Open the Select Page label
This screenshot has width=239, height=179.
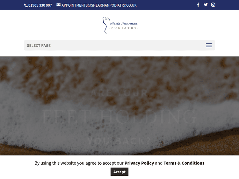pos(39,45)
